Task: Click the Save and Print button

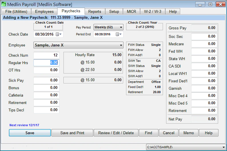Action: 72,133
